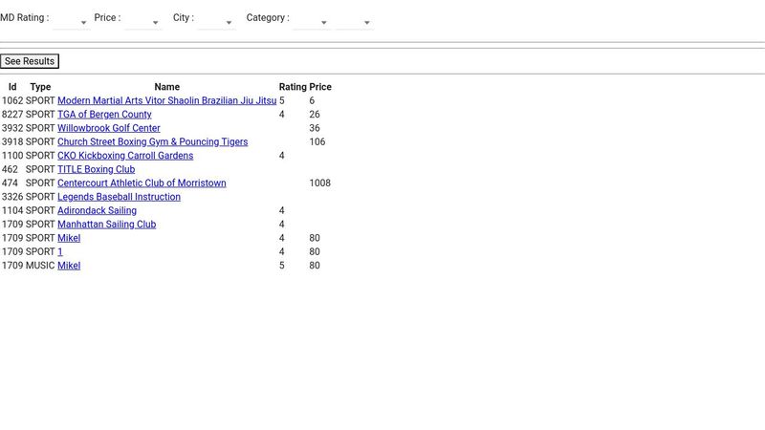The image size is (765, 430).
Task: Open the first Category dropdown
Action: pyautogui.click(x=312, y=20)
